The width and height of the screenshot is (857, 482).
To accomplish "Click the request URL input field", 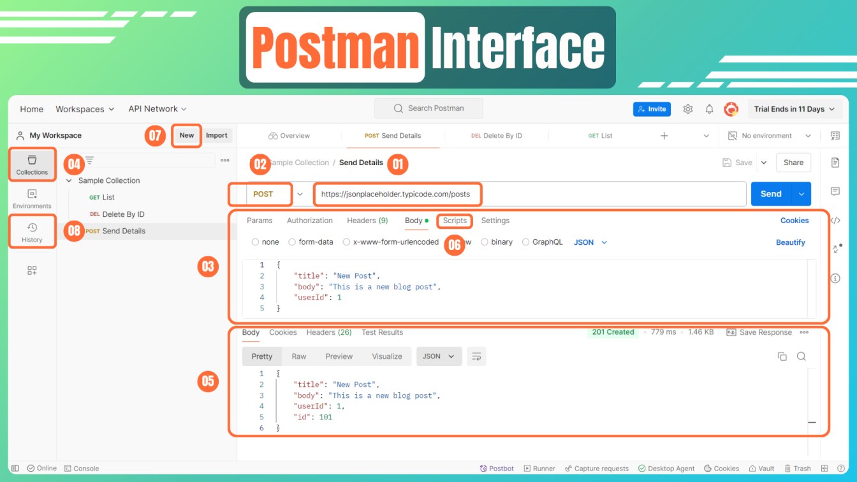I will [x=529, y=194].
